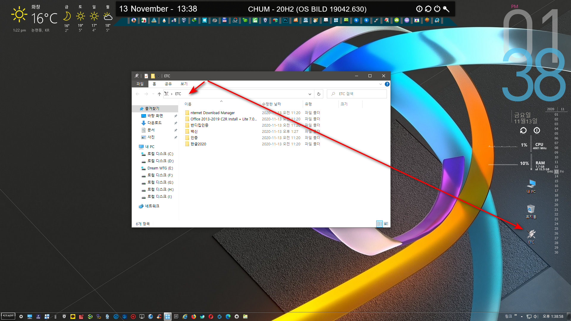Screen dimensions: 571x321
Task: Sort by 이름 column header
Action: [x=221, y=104]
